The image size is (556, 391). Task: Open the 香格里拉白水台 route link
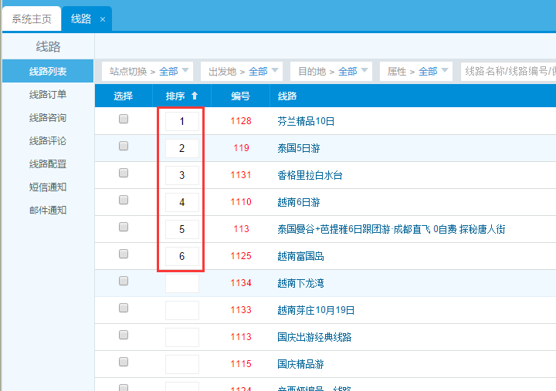click(310, 175)
